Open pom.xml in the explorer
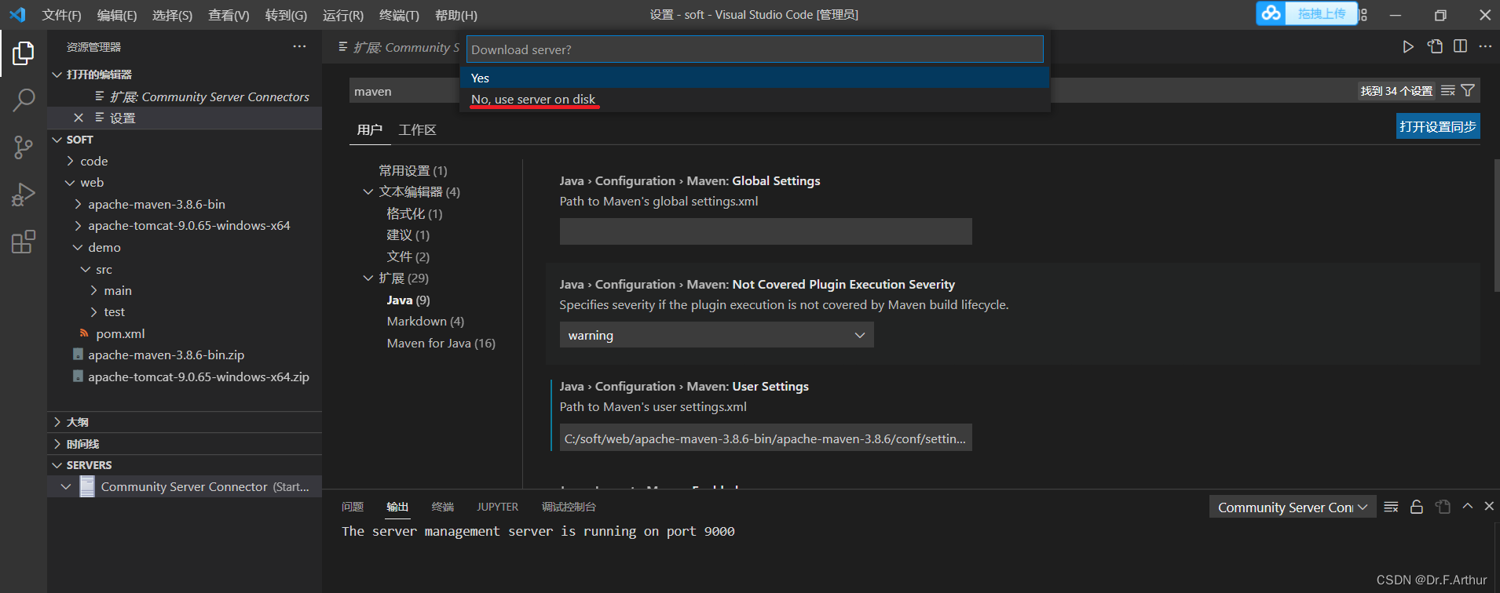This screenshot has height=593, width=1500. pos(120,333)
